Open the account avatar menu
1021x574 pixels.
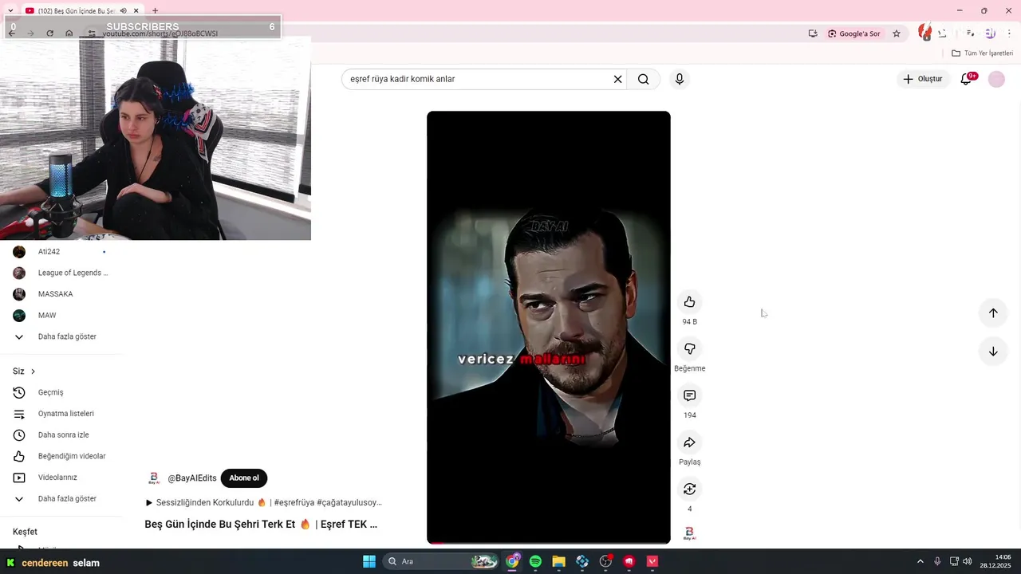click(x=996, y=79)
